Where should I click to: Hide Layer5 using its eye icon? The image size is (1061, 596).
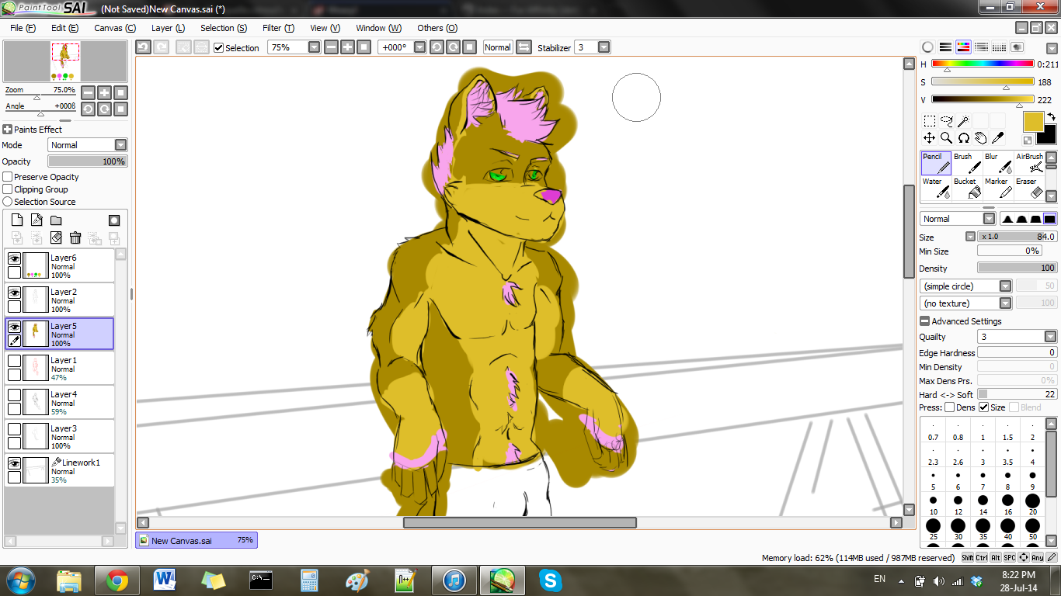(x=14, y=327)
